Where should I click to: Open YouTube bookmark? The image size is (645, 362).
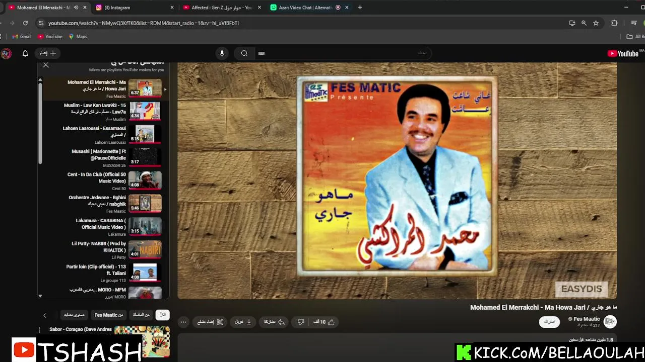click(x=50, y=37)
